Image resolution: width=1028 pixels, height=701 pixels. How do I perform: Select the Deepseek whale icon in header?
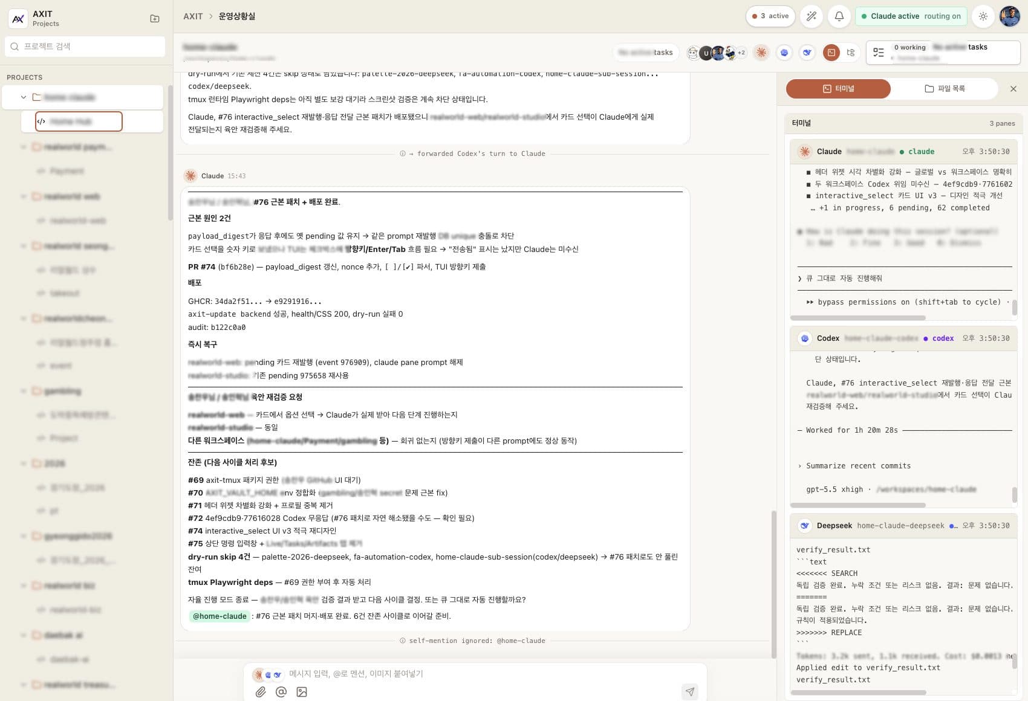click(x=807, y=53)
